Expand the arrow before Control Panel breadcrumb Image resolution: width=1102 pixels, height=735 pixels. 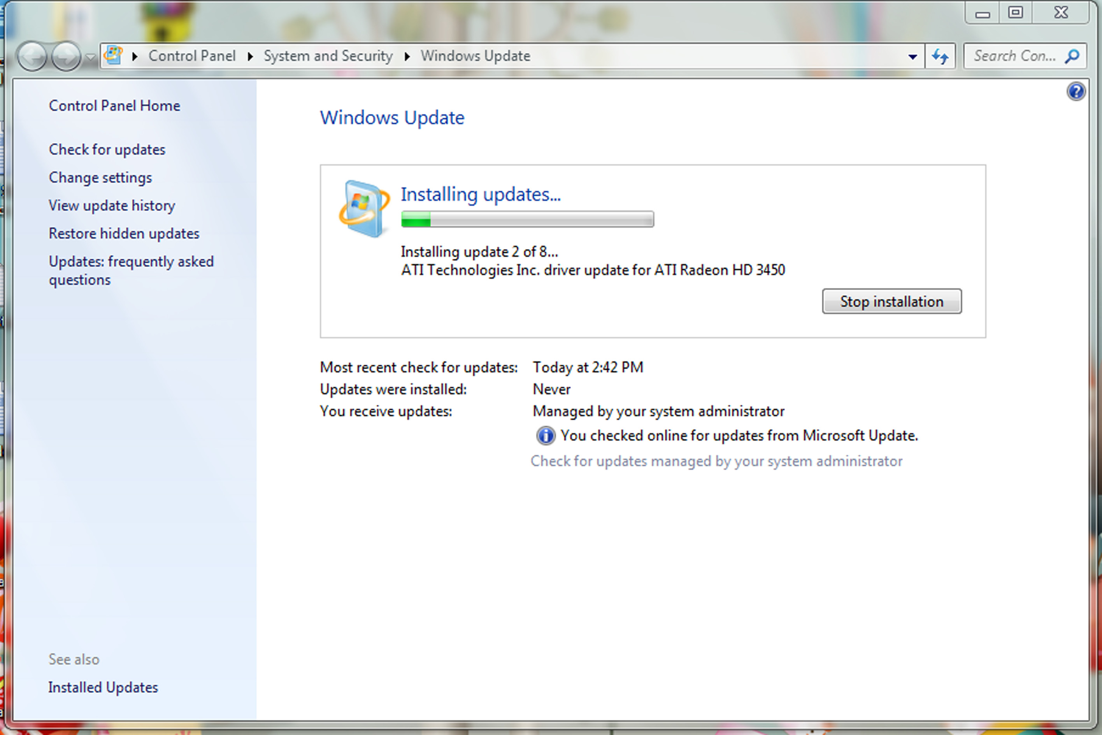(x=135, y=57)
